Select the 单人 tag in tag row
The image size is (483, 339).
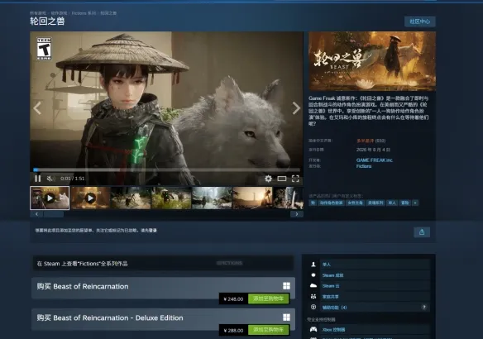[x=392, y=203]
